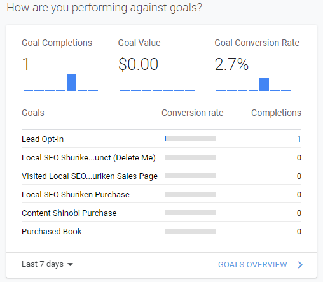The image size is (323, 282).
Task: Click the chevron arrow beside GOALS OVERVIEW
Action: click(300, 265)
